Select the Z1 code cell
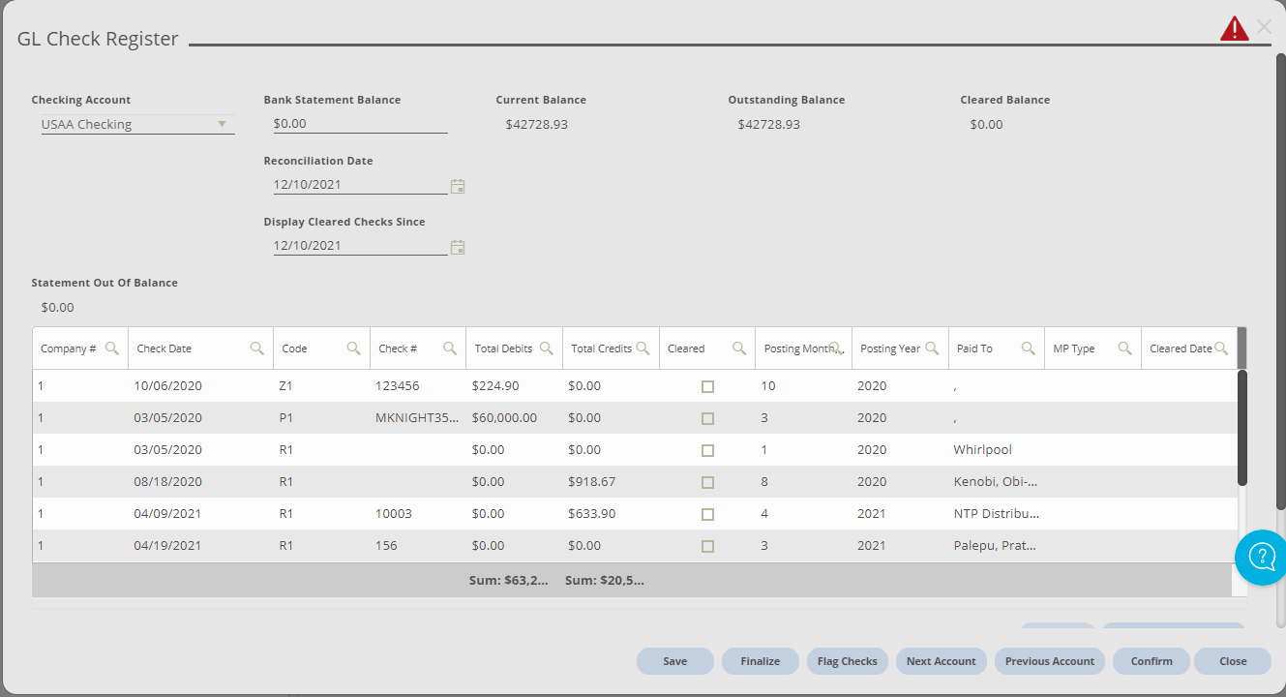Viewport: 1286px width, 697px height. 321,385
